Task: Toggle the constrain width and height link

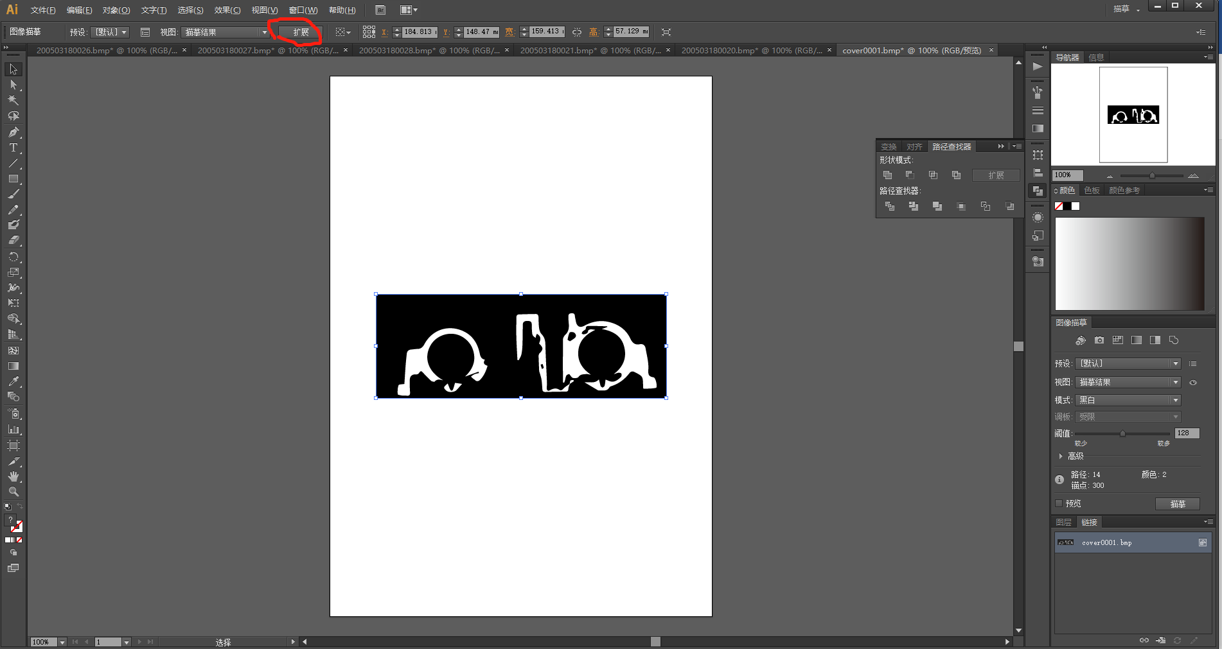Action: (577, 31)
